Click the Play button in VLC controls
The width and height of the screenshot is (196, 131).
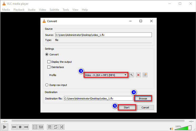5,127
